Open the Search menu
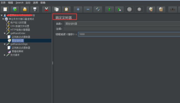This screenshot has height=103, width=180. point(19,3)
